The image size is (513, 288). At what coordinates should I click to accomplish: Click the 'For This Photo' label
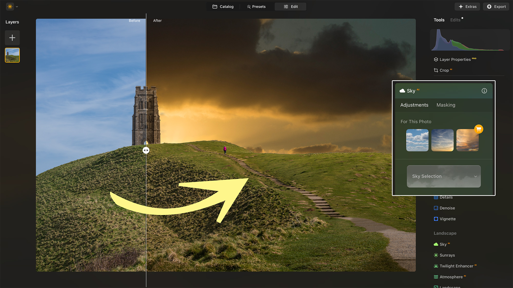tap(416, 122)
